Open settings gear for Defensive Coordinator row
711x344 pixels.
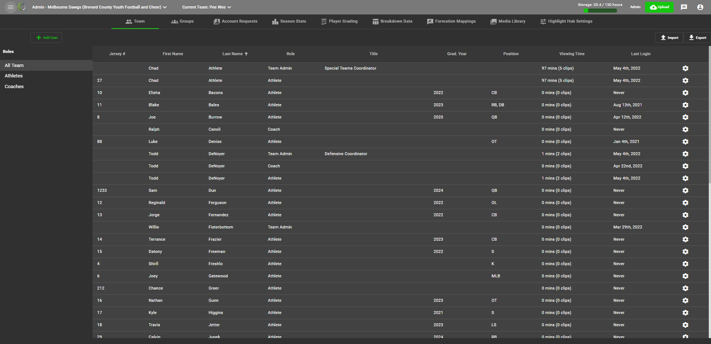pyautogui.click(x=685, y=154)
